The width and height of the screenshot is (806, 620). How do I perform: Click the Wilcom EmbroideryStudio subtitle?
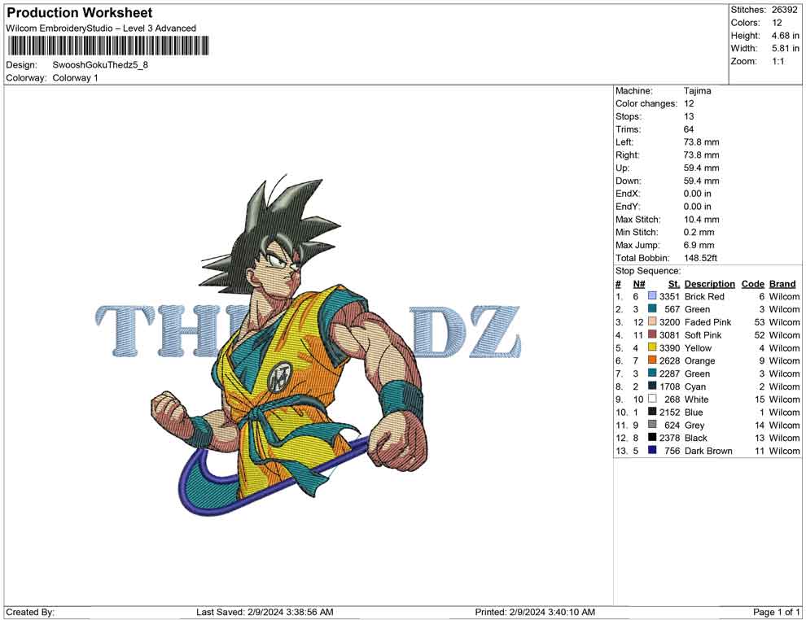pyautogui.click(x=101, y=28)
